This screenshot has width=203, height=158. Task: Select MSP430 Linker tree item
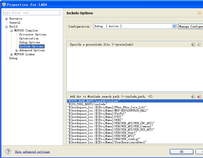pyautogui.click(x=25, y=54)
